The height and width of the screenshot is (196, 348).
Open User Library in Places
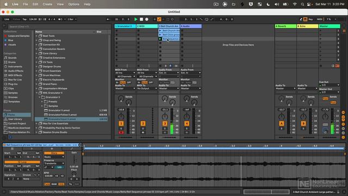tap(15, 119)
